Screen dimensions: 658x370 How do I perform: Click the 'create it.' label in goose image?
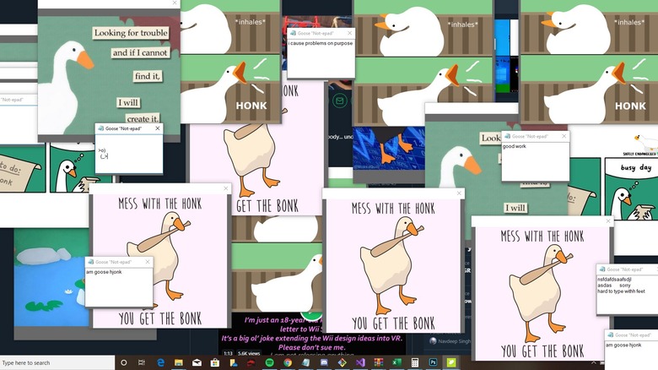click(143, 118)
